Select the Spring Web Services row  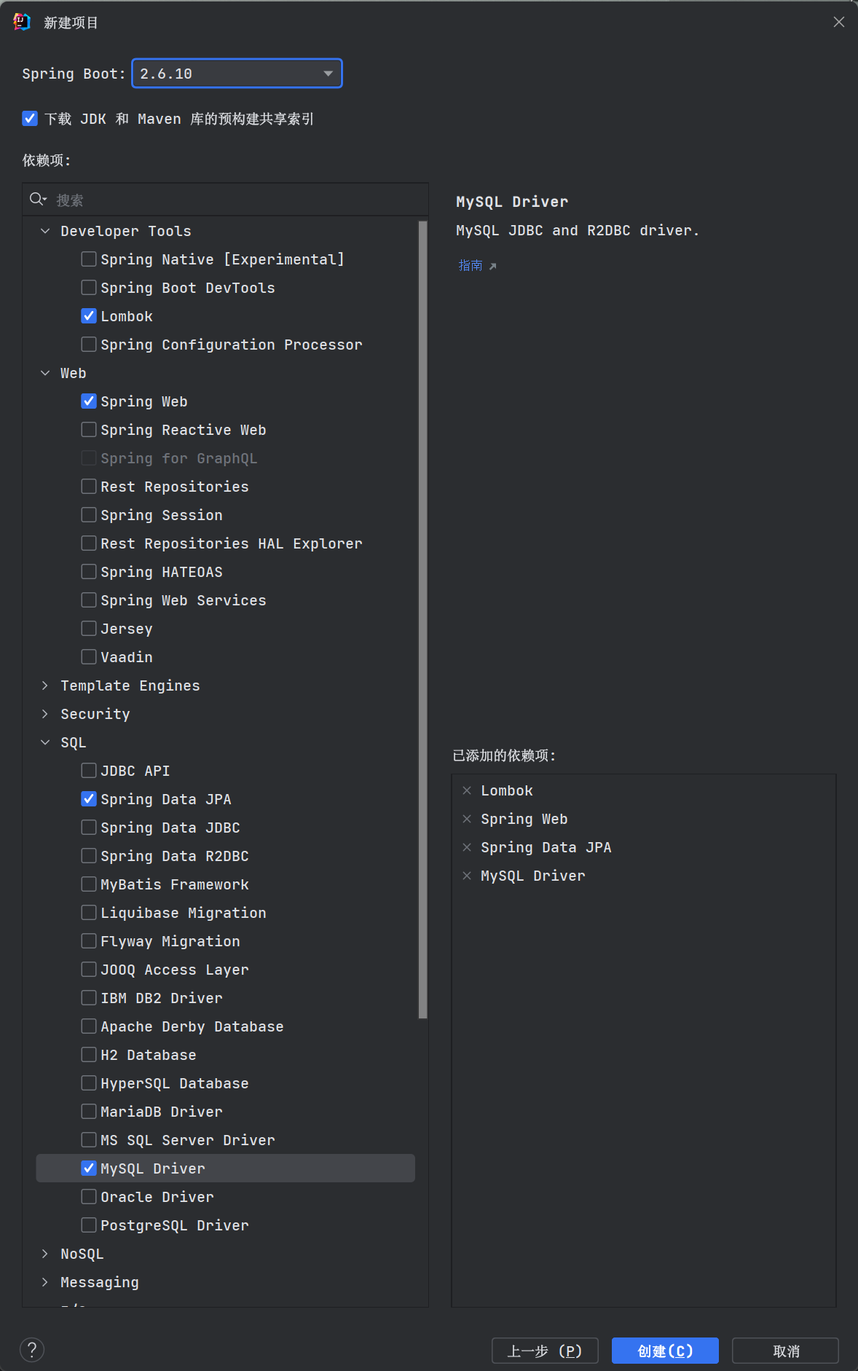click(x=225, y=600)
